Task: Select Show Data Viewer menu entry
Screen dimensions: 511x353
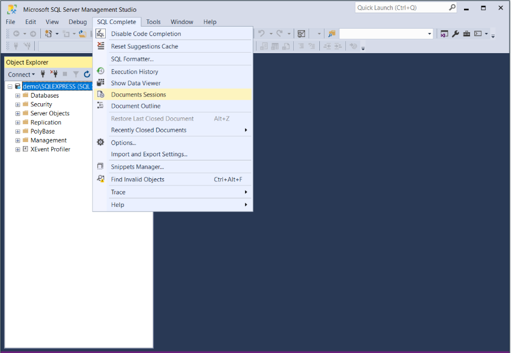Action: click(173, 83)
